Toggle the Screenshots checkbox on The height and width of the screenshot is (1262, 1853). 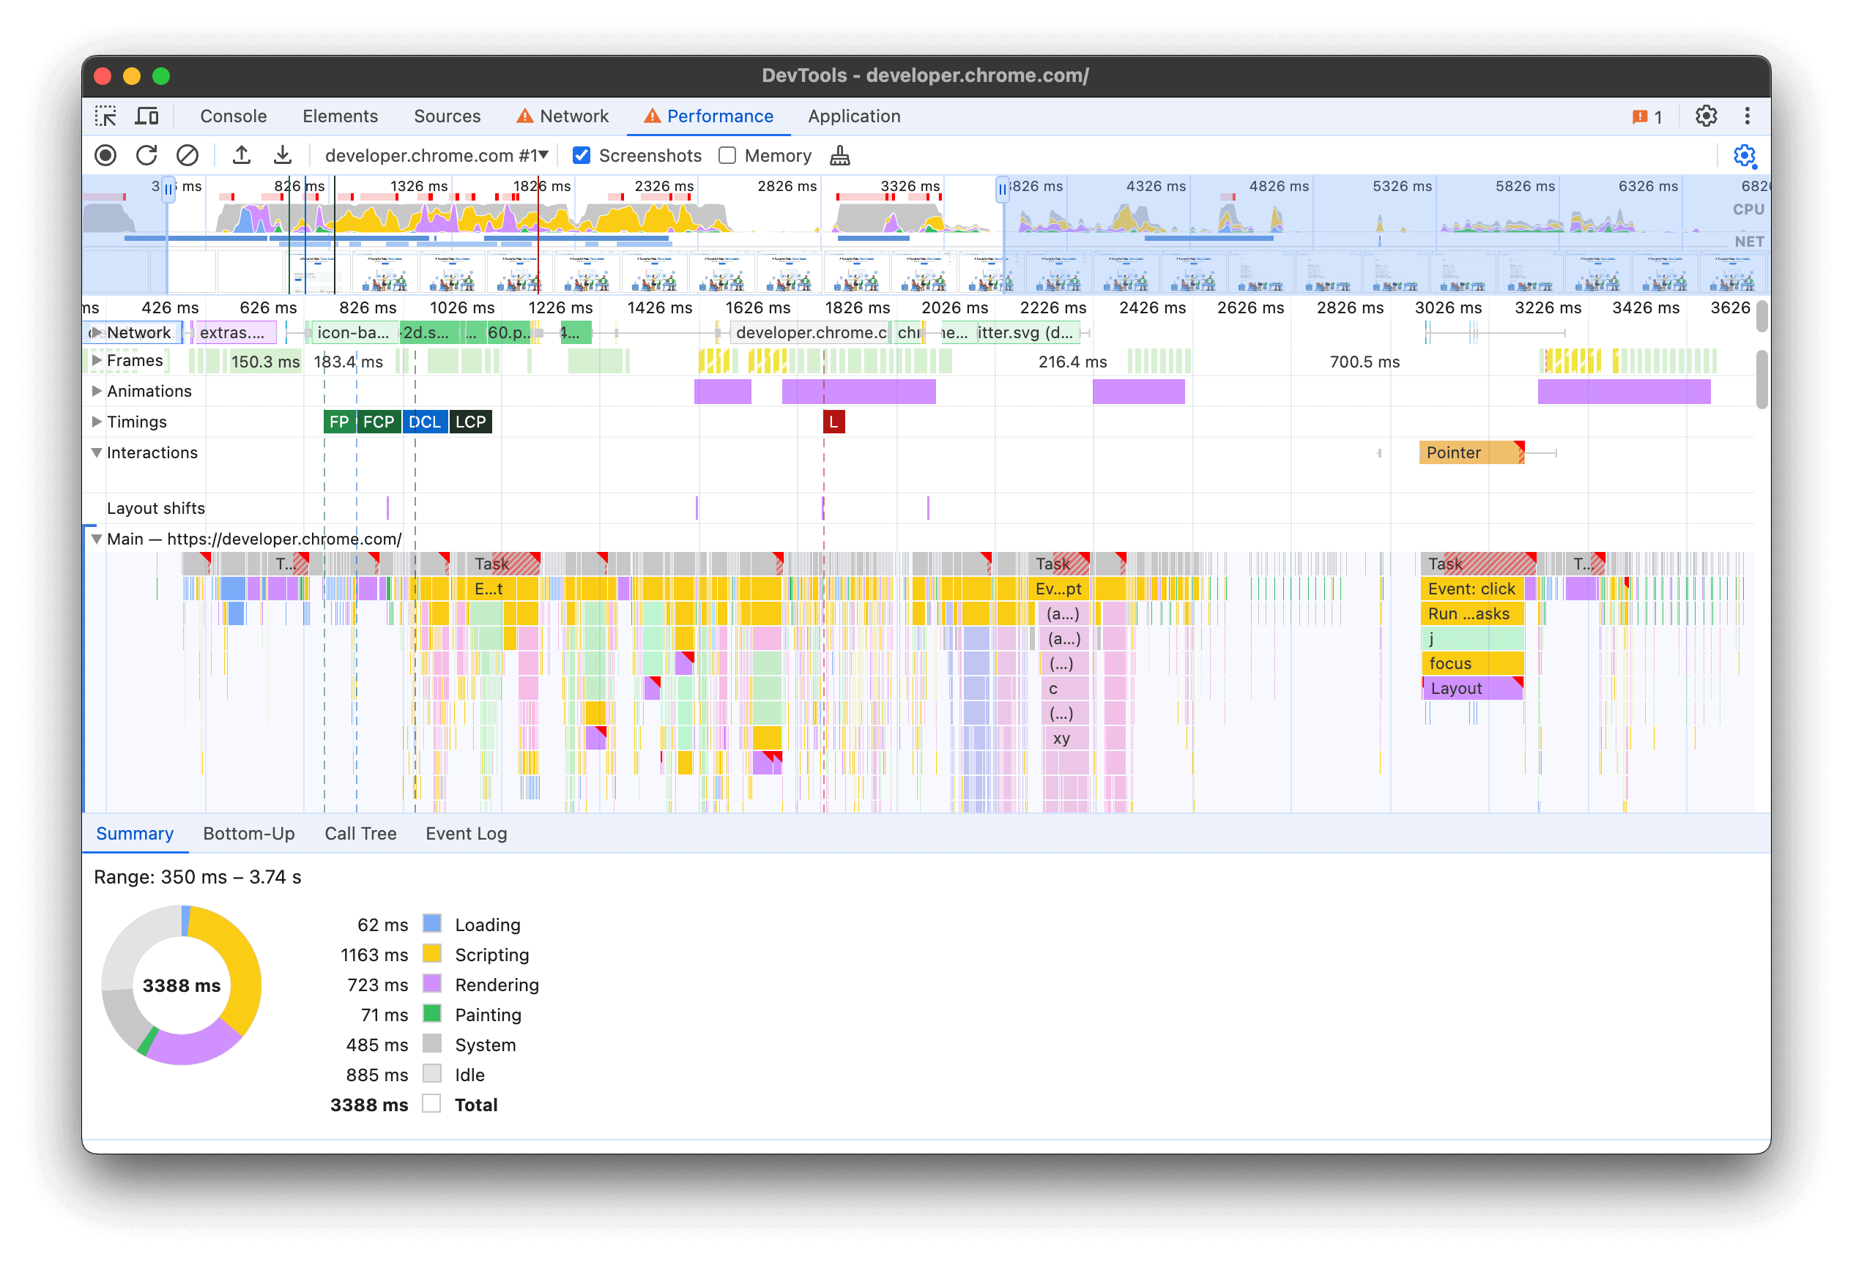click(x=583, y=154)
